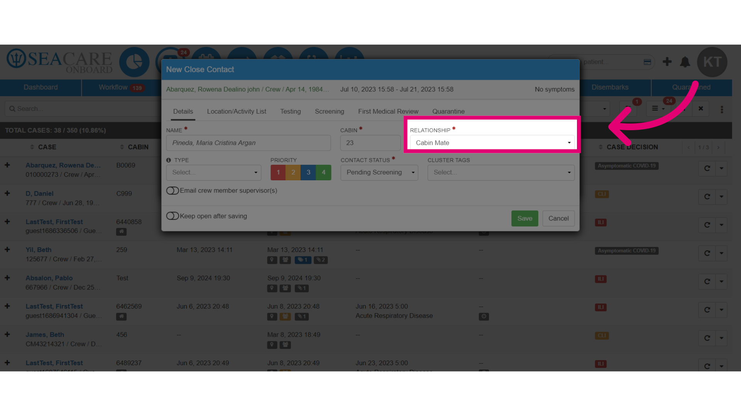Click blue tag badge in Yil, Beth row
The height and width of the screenshot is (416, 741).
pos(303,260)
